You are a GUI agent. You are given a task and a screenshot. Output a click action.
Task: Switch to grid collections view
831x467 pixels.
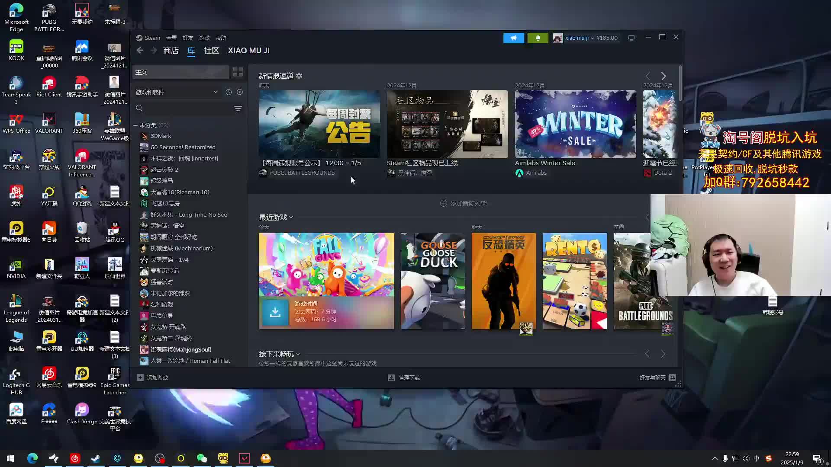tap(238, 72)
